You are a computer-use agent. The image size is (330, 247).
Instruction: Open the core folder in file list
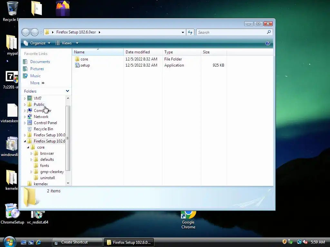click(84, 59)
